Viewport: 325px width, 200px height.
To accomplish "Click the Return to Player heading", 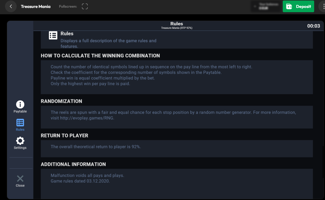I will (x=64, y=135).
